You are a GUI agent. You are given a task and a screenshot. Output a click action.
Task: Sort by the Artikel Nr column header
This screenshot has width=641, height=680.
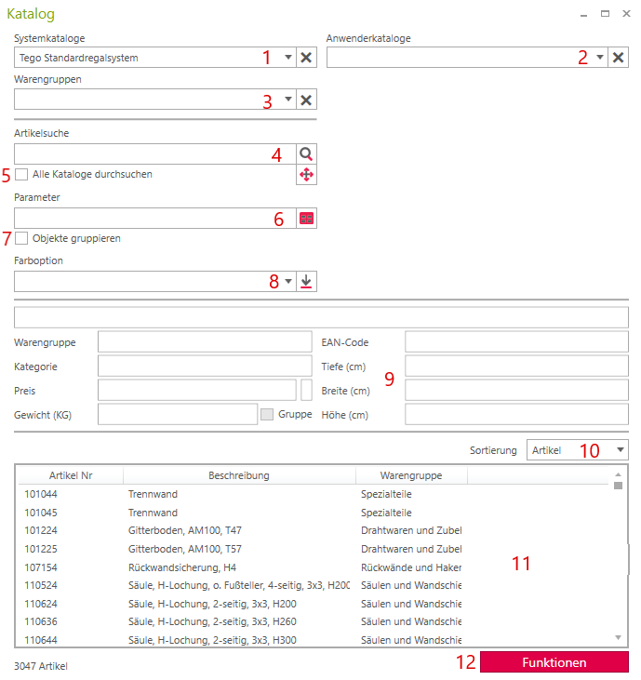[71, 475]
